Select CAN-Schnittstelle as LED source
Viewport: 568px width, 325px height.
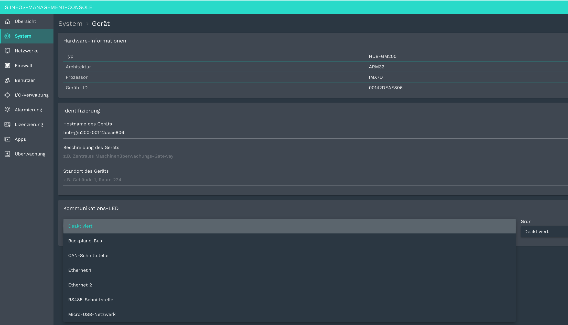click(88, 255)
